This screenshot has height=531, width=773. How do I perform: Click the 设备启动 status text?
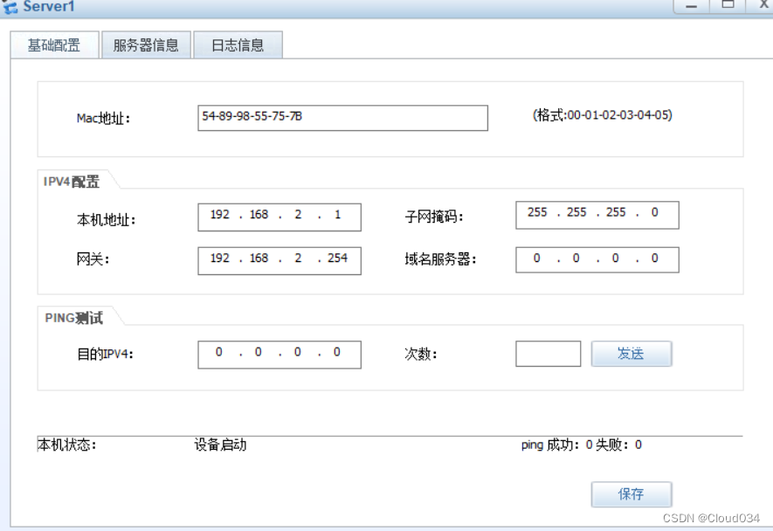pyautogui.click(x=220, y=445)
